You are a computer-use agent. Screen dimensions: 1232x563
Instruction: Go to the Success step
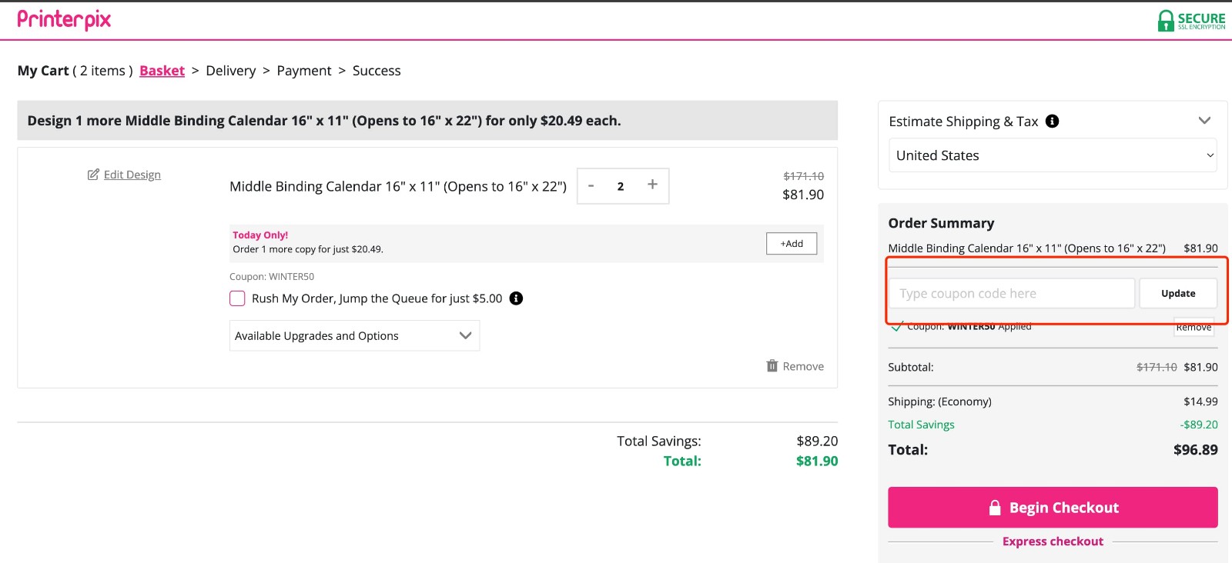tap(377, 71)
